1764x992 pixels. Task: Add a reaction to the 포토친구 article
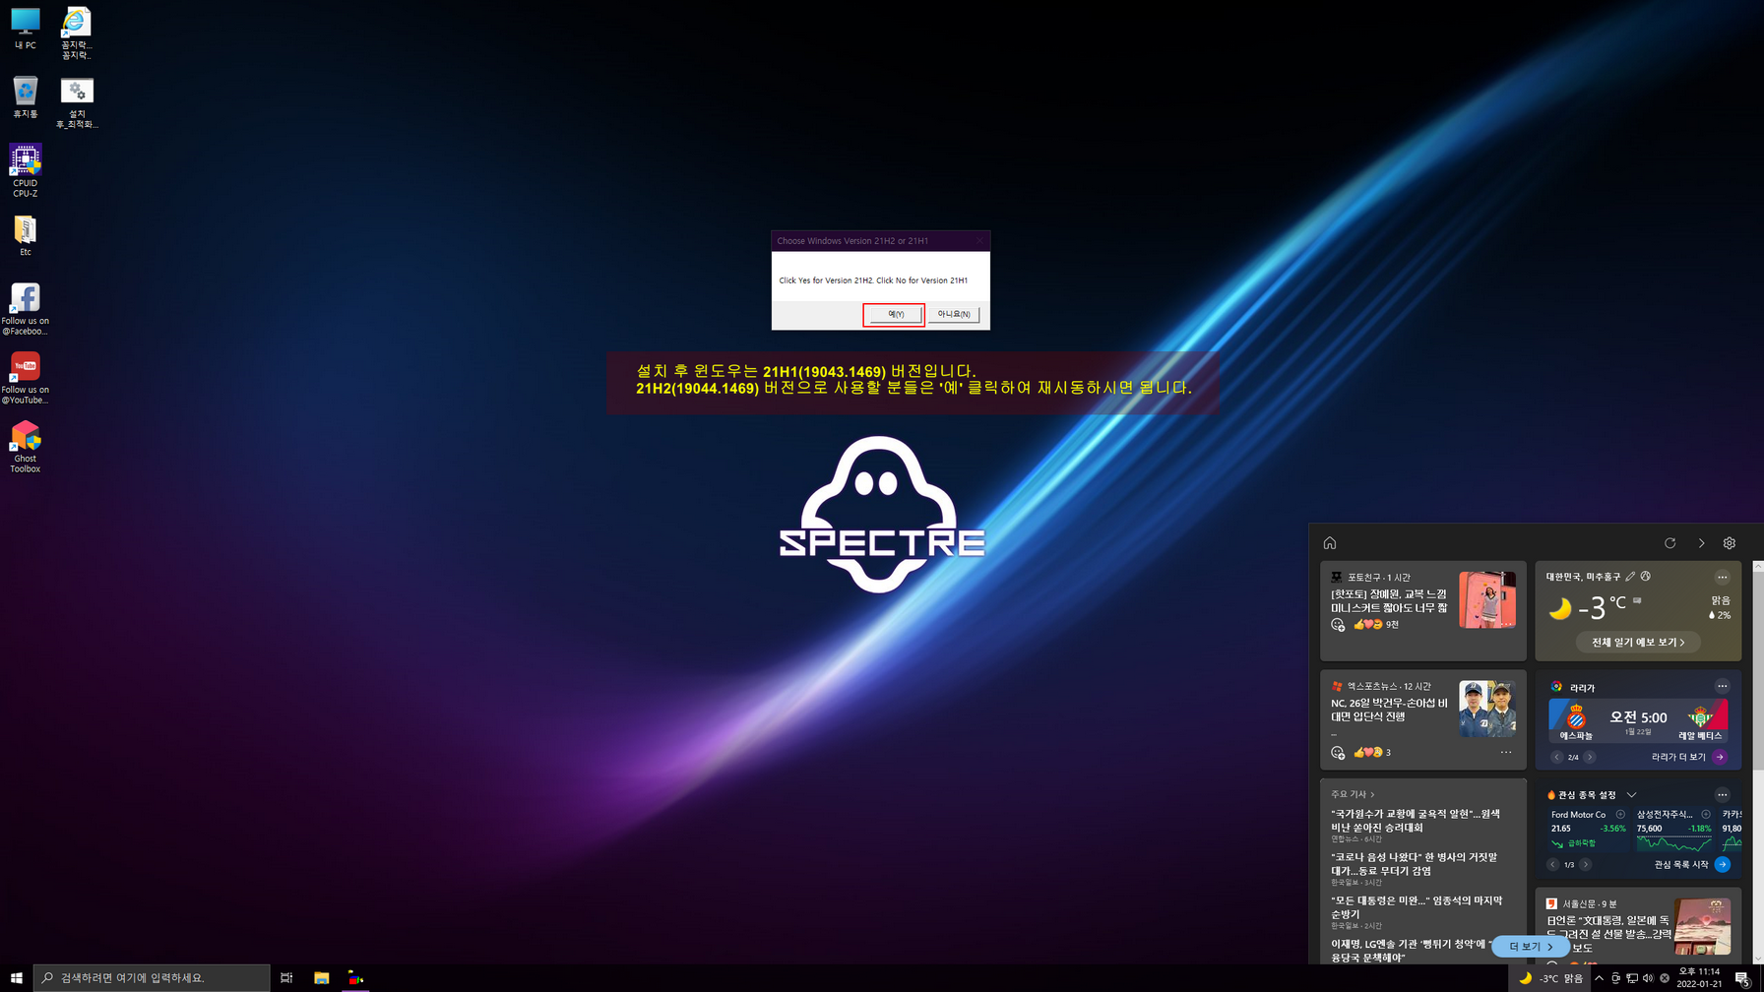[x=1337, y=625]
